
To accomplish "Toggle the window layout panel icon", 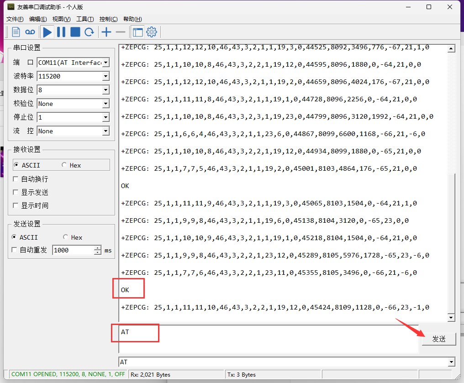I will [x=137, y=32].
